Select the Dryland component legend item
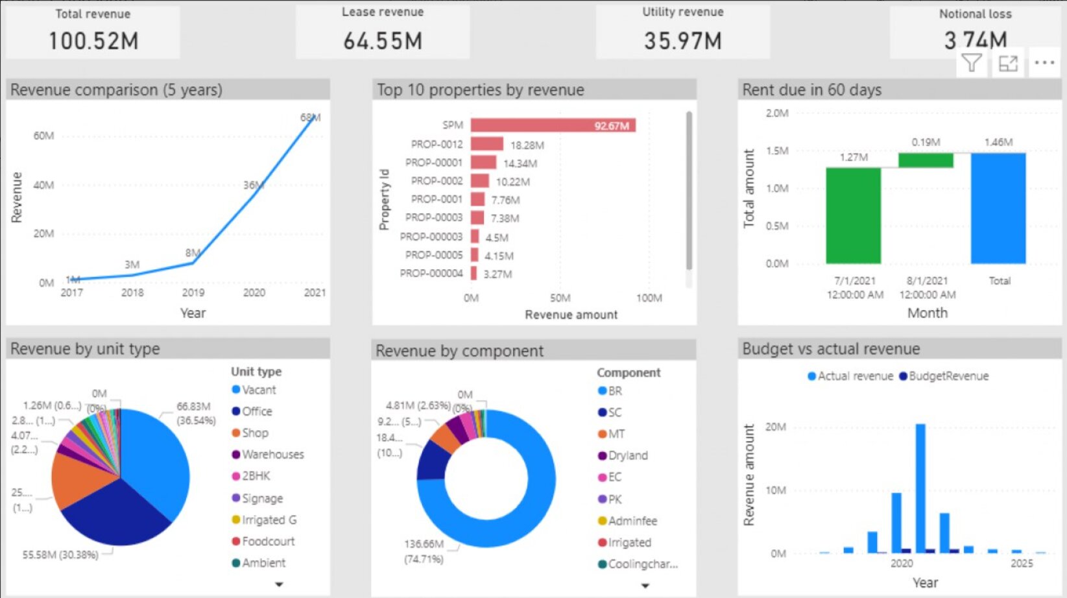Viewport: 1067px width, 598px height. [x=627, y=455]
